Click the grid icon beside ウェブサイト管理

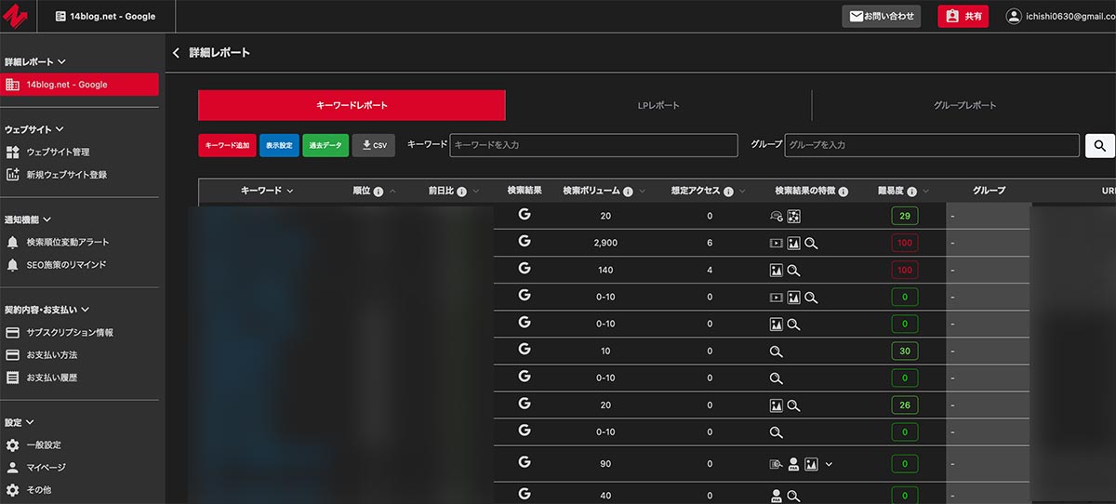tap(12, 152)
